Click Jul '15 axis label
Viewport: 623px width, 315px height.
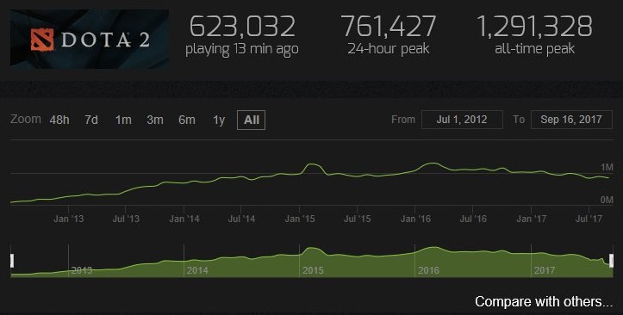(357, 219)
